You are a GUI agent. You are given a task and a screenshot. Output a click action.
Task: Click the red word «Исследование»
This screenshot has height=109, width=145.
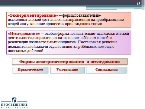(24, 34)
